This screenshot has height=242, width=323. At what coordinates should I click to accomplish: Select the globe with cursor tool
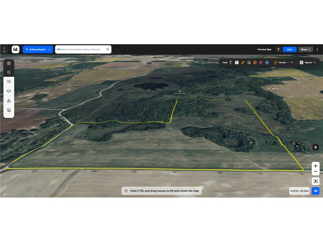249,63
